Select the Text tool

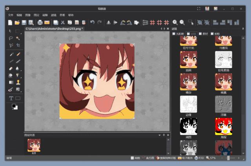pyautogui.click(x=11, y=98)
